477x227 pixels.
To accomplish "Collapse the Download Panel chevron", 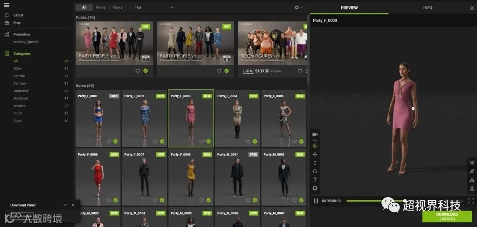I will (65, 205).
